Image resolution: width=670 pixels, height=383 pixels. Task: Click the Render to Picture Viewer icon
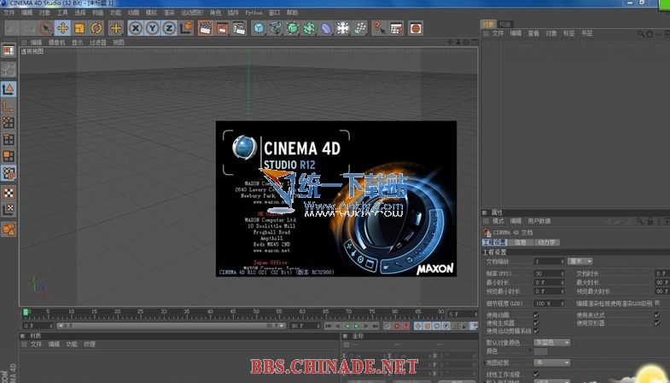click(223, 28)
